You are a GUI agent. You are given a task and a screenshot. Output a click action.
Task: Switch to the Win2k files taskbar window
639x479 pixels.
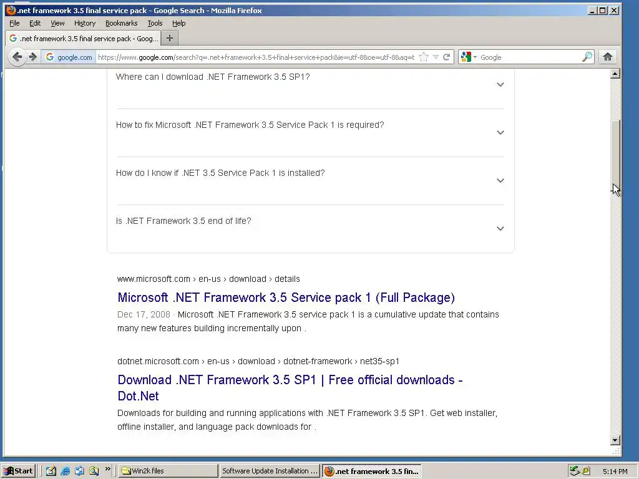click(168, 471)
